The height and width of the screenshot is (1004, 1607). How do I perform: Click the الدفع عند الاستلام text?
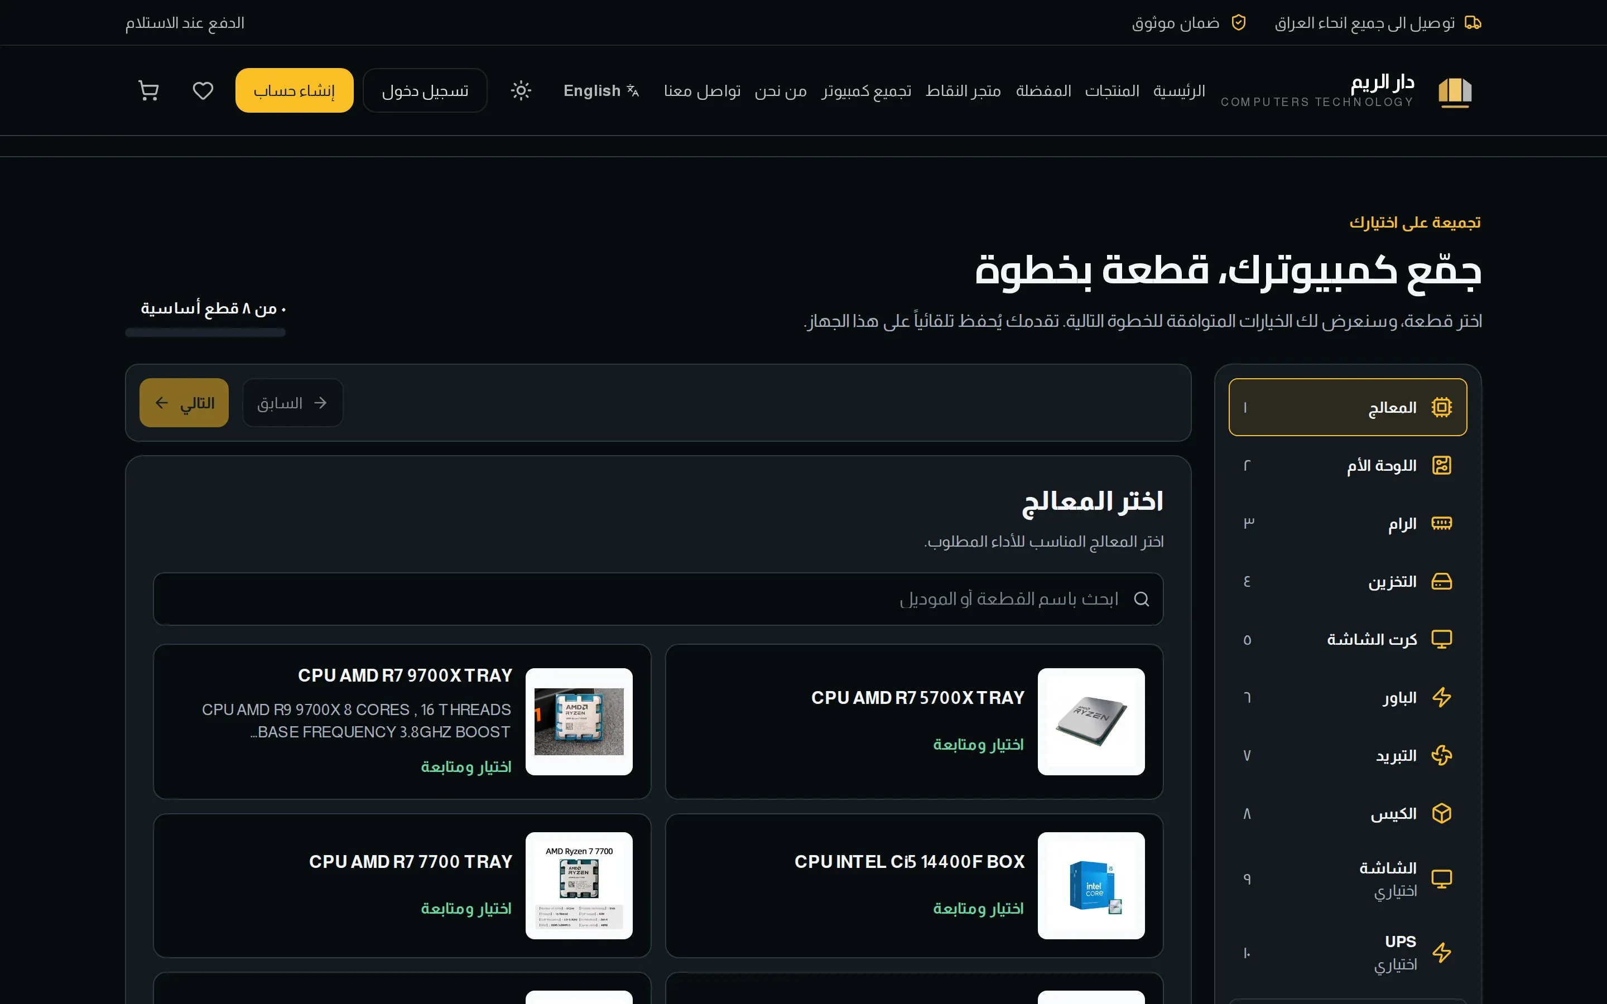185,22
